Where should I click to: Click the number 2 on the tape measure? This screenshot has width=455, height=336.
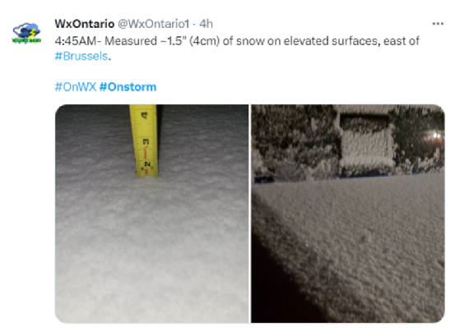[x=148, y=164]
